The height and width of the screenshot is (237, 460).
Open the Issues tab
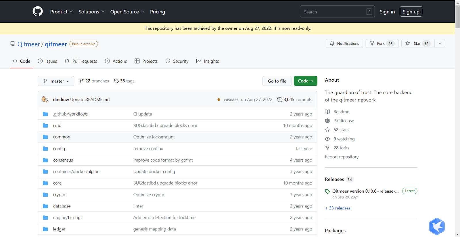[x=47, y=61]
